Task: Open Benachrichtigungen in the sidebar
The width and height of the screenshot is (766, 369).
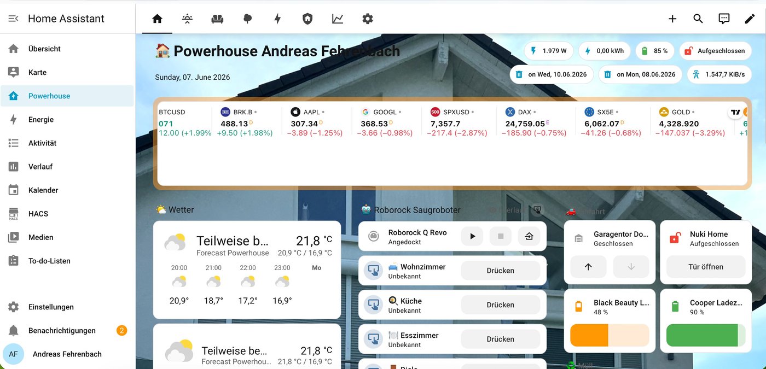Action: 67,330
